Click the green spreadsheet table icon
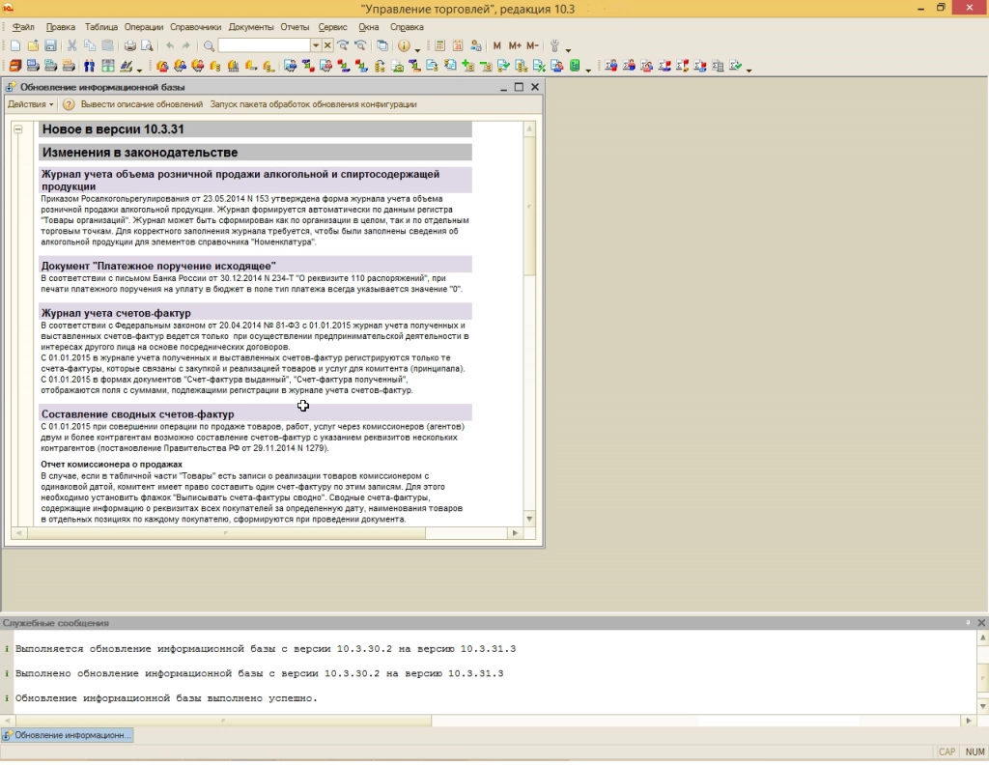This screenshot has width=989, height=766. pyautogui.click(x=108, y=66)
